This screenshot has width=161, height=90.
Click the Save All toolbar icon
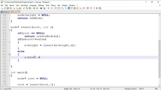point(11,8)
